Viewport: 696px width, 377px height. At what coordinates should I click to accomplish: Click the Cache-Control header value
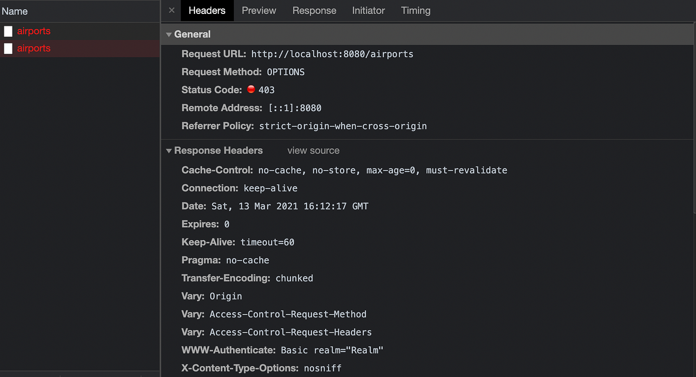coord(383,170)
